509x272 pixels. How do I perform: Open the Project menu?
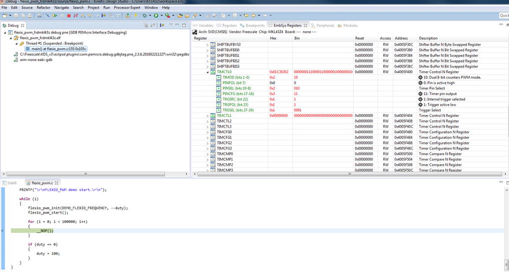click(x=93, y=8)
